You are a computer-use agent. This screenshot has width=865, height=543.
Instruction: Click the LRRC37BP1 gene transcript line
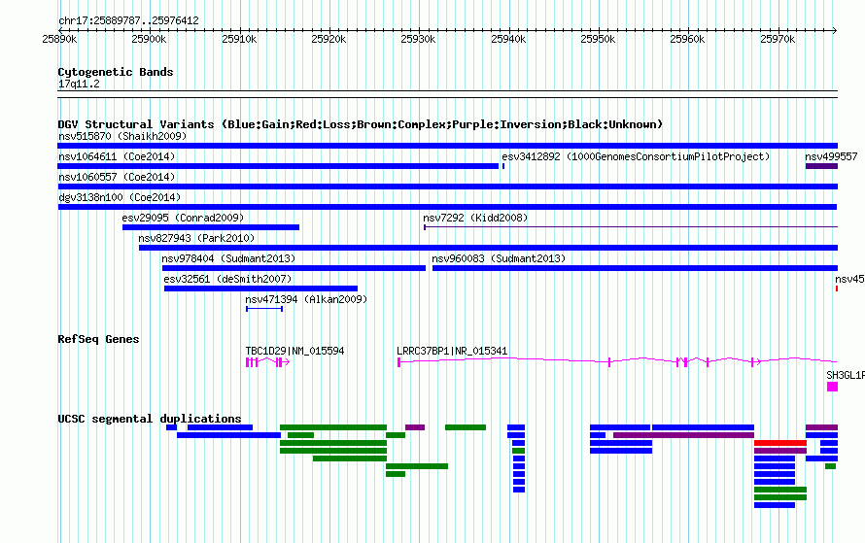617,361
